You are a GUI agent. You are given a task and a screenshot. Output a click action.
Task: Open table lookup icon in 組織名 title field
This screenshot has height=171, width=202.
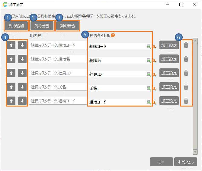click(148, 60)
